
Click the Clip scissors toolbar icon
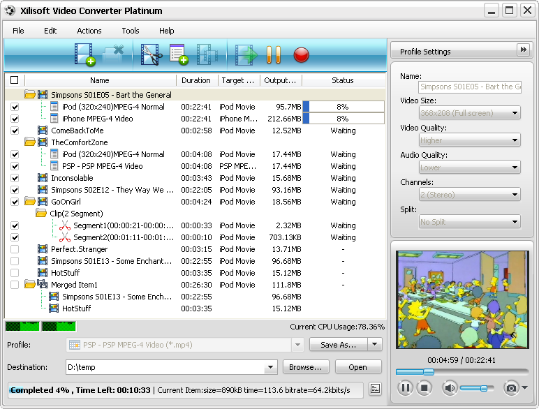(x=151, y=54)
